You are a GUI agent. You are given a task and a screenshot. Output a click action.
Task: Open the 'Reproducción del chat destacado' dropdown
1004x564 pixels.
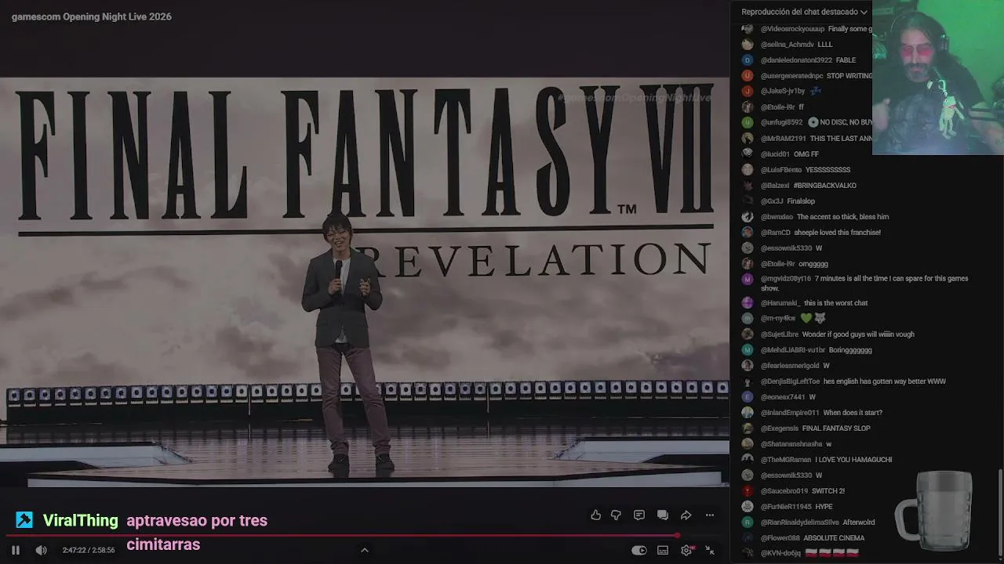point(805,12)
